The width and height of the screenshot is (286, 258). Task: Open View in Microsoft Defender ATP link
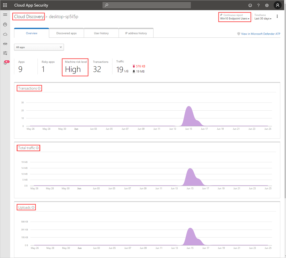tap(261, 34)
